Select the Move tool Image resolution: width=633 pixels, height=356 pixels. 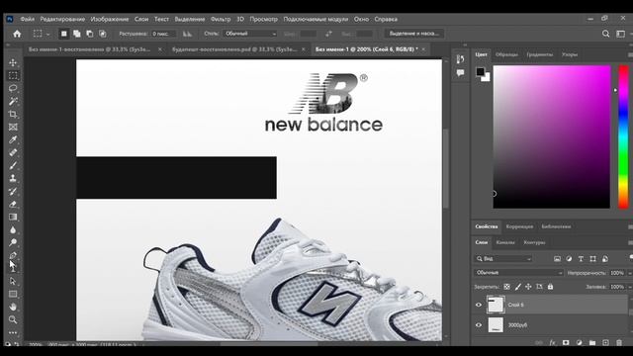[13, 62]
